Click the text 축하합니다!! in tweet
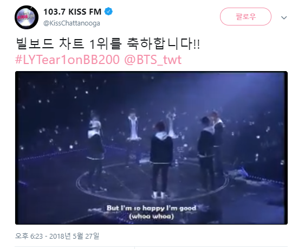This screenshot has width=298, height=249. point(163,43)
